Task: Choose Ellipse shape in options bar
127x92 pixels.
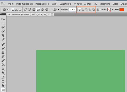Action: [42, 10]
